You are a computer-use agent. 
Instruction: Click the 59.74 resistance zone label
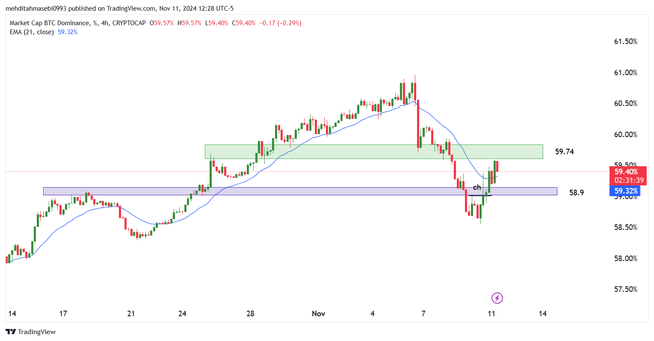564,152
